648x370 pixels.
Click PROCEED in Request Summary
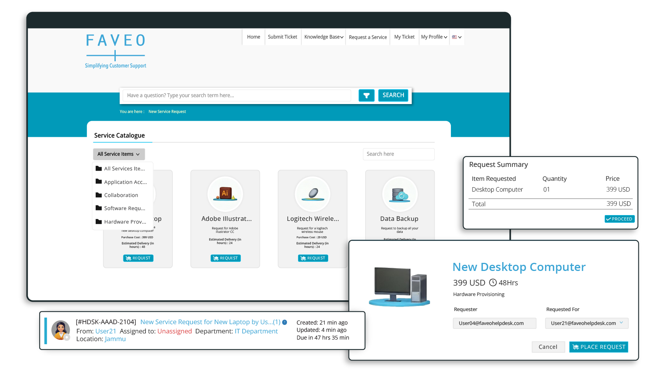point(619,219)
